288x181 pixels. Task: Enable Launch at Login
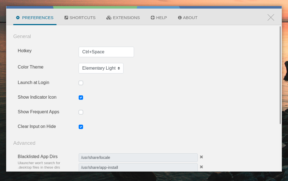[81, 83]
